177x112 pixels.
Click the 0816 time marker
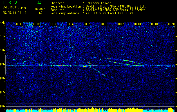[x=104, y=24]
